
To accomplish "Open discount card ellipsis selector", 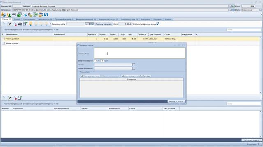I will click(86, 24).
